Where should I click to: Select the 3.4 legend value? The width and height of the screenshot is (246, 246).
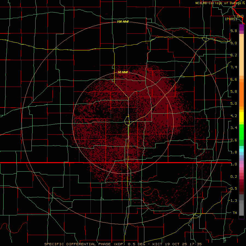click(x=234, y=128)
